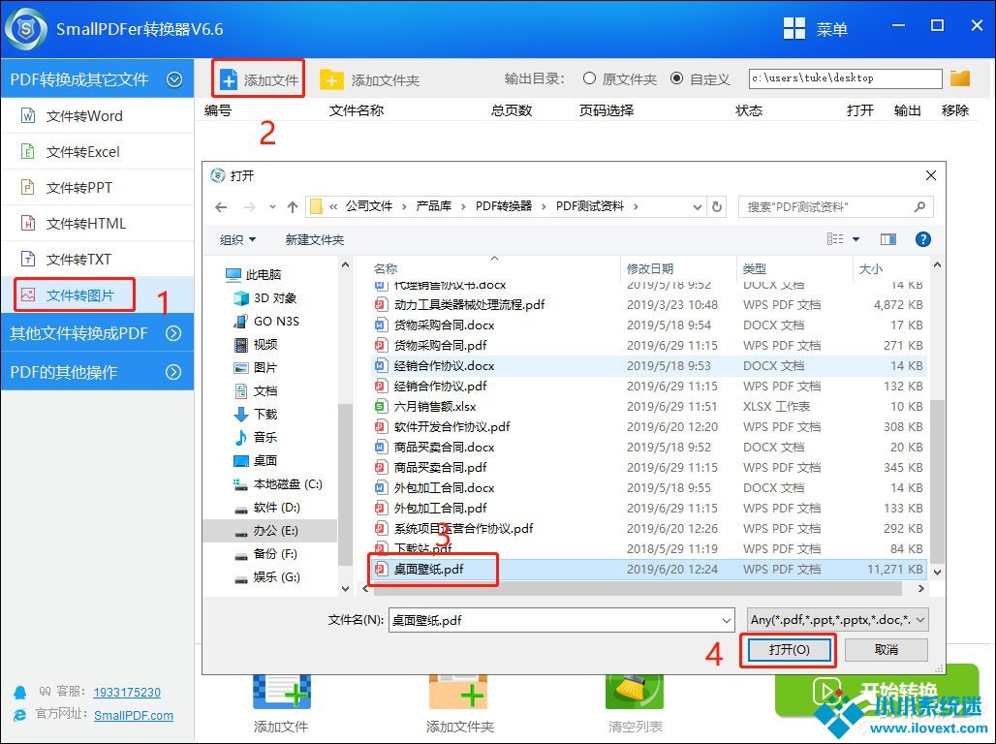996x744 pixels.
Task: Open the output directory folder icon
Action: [959, 78]
